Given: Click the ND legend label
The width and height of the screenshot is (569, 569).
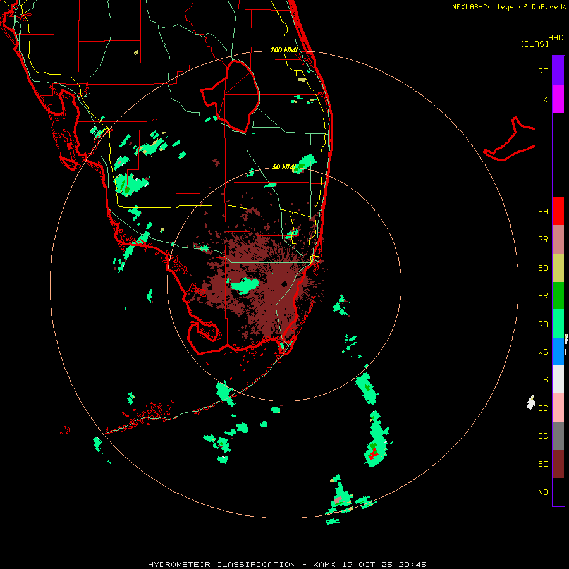Looking at the screenshot, I should pyautogui.click(x=542, y=493).
